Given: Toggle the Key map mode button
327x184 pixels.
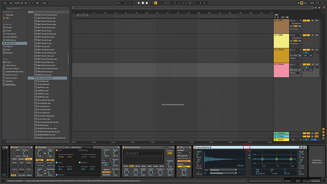Looking at the screenshot, I should point(305,3).
